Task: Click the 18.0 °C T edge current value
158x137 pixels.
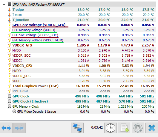Action: [x=83, y=10]
